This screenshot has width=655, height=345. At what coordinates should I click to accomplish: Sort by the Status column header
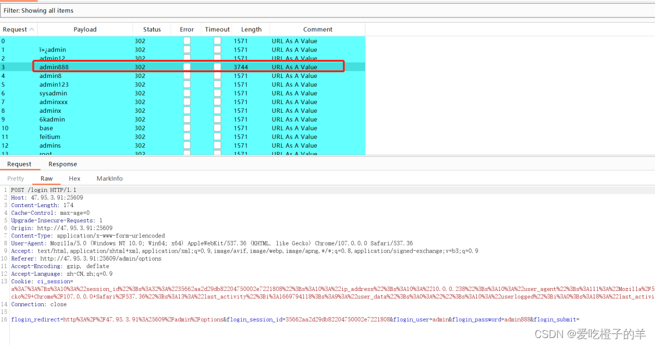[x=151, y=29]
